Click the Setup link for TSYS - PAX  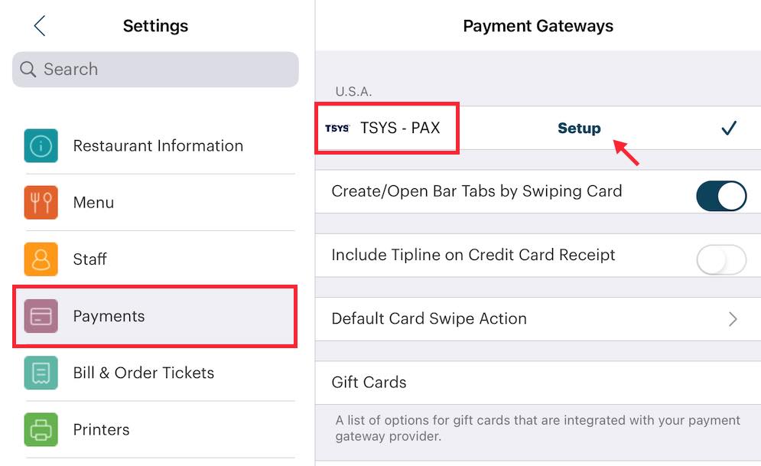tap(579, 128)
